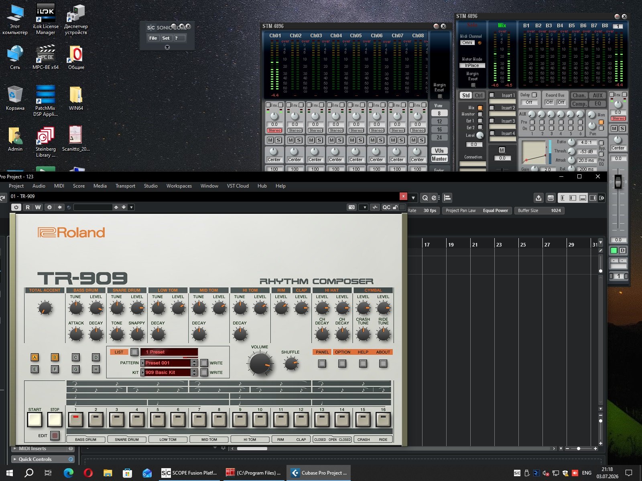Open File Explorer from the taskbar
The height and width of the screenshot is (481, 642).
click(108, 473)
